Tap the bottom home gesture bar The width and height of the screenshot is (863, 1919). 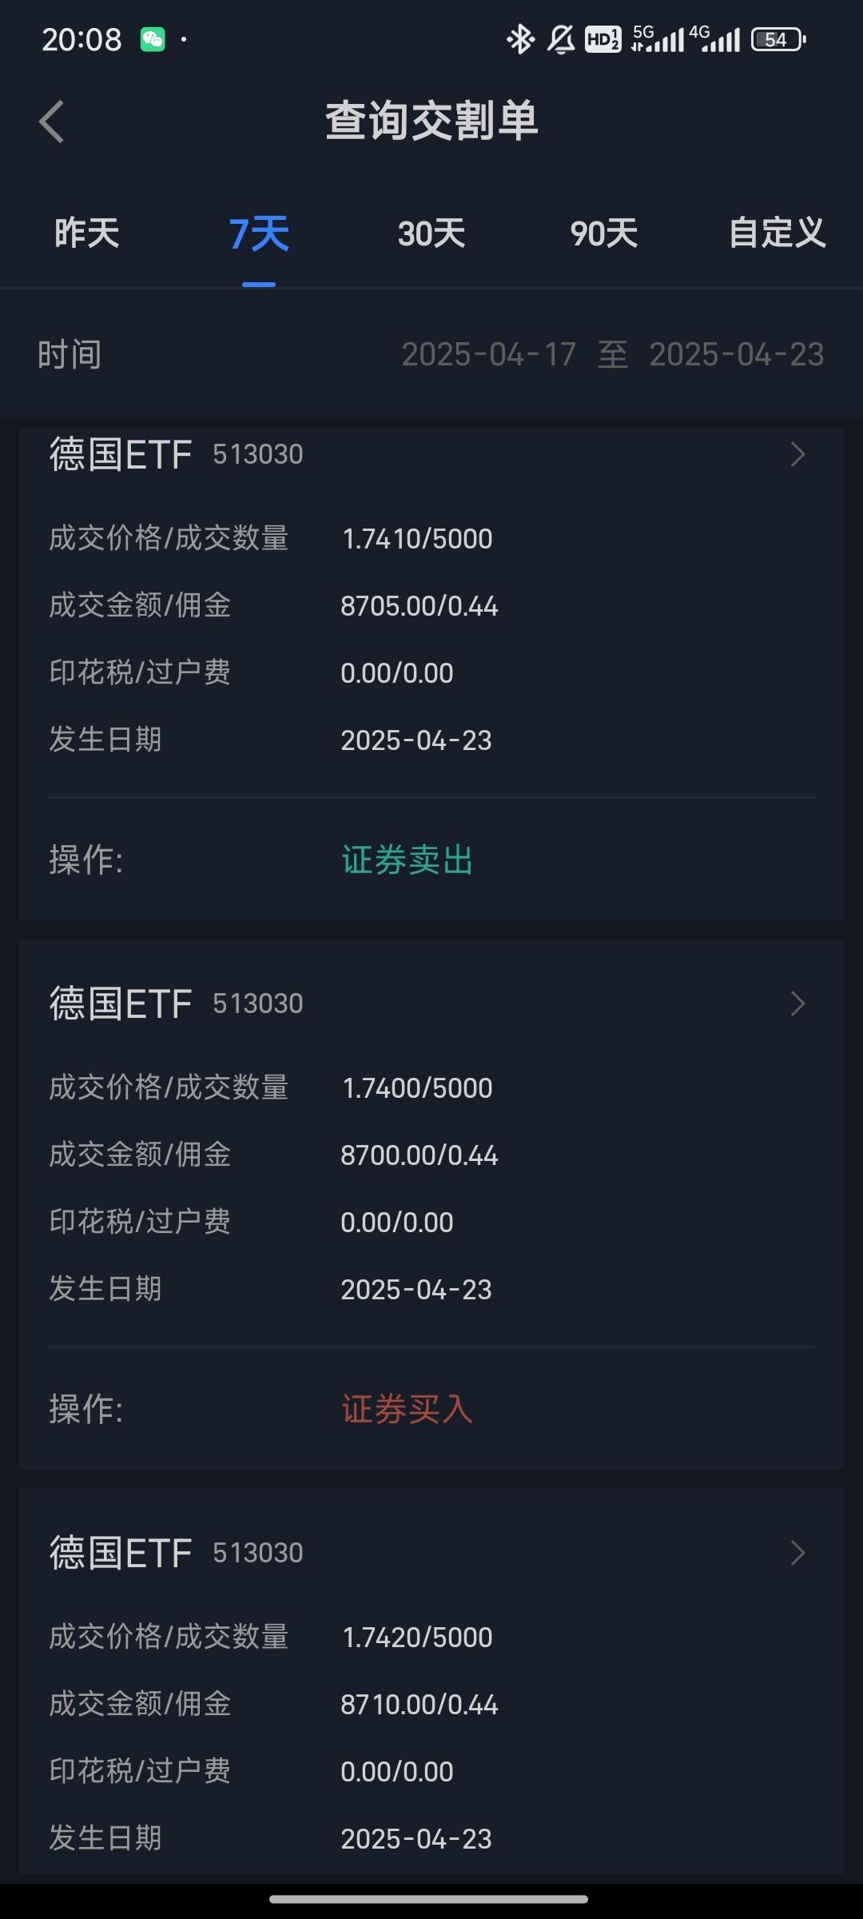pyautogui.click(x=429, y=1899)
